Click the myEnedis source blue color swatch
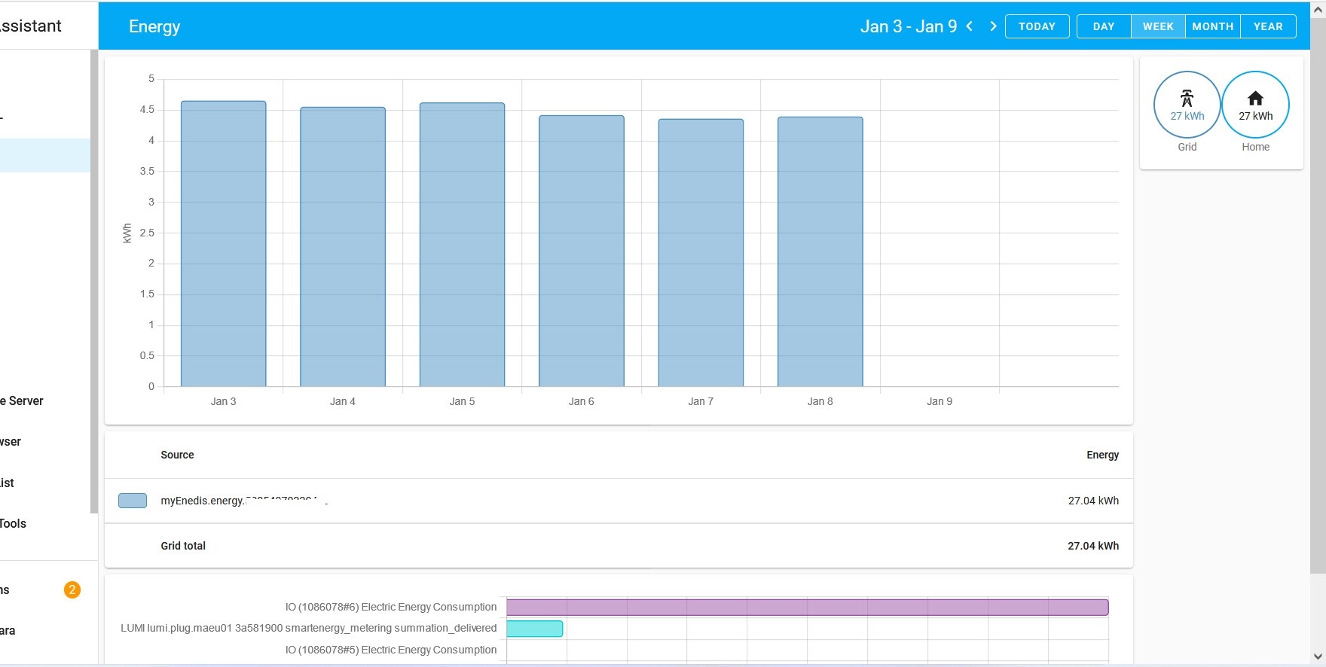 (133, 501)
